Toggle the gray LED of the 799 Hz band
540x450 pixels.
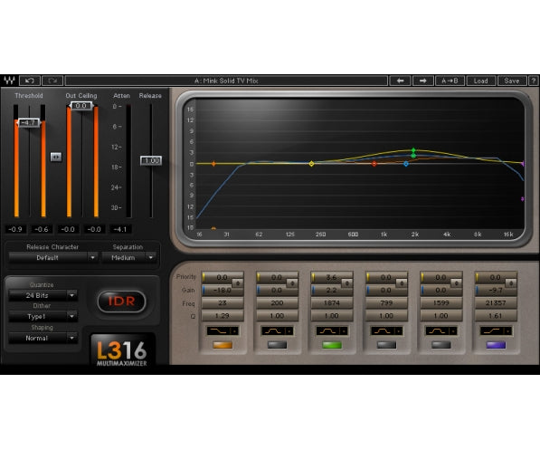click(386, 344)
